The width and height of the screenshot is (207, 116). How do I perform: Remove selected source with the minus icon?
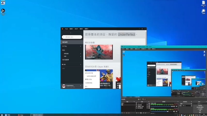pos(139,113)
